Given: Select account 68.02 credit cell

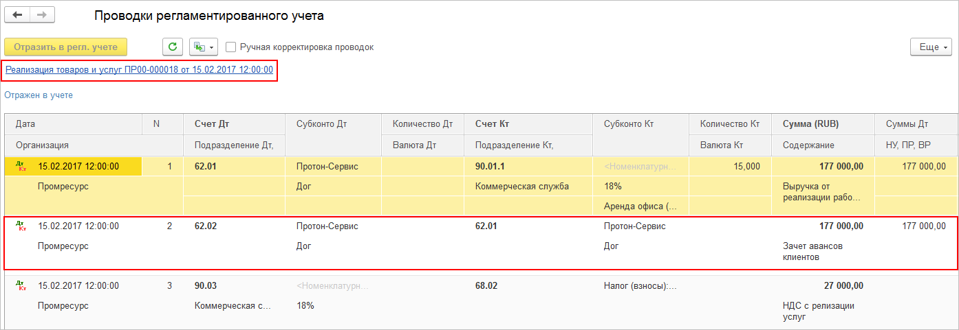Looking at the screenshot, I should pyautogui.click(x=487, y=286).
